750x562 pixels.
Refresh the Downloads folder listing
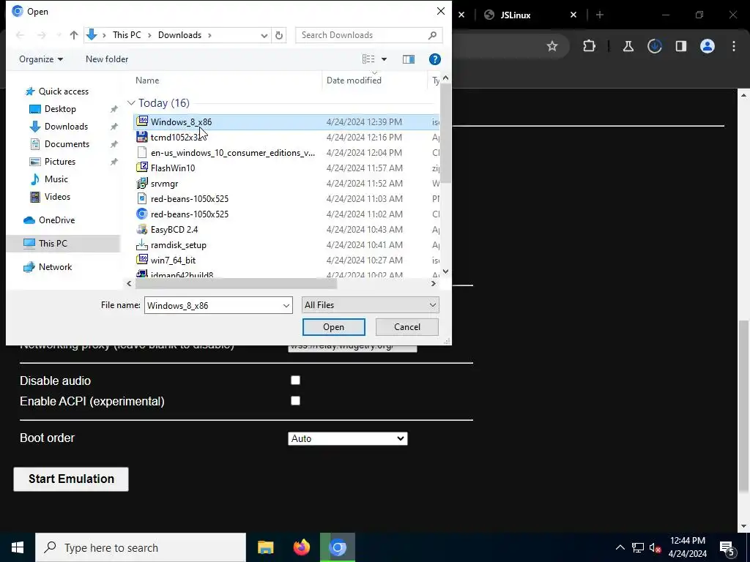click(279, 35)
